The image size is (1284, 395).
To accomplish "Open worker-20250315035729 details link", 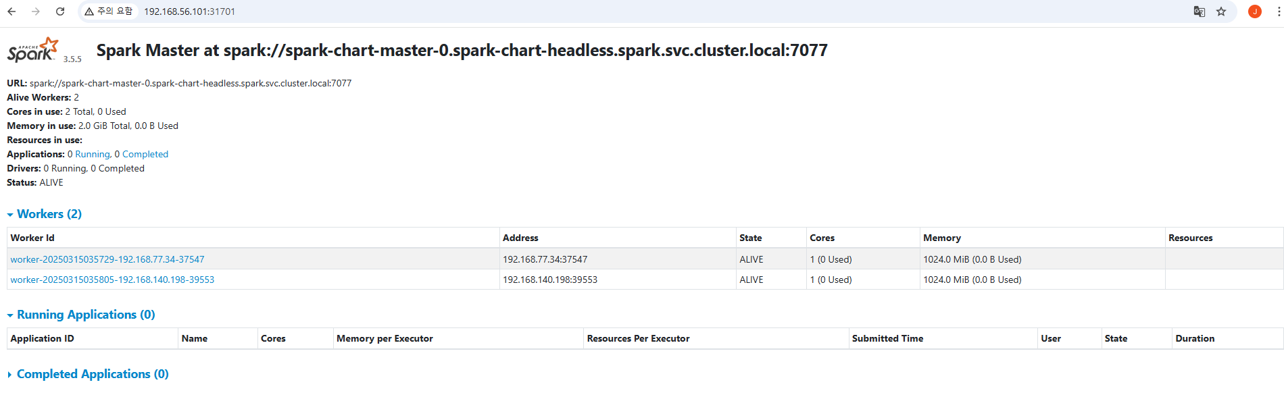I will coord(107,259).
